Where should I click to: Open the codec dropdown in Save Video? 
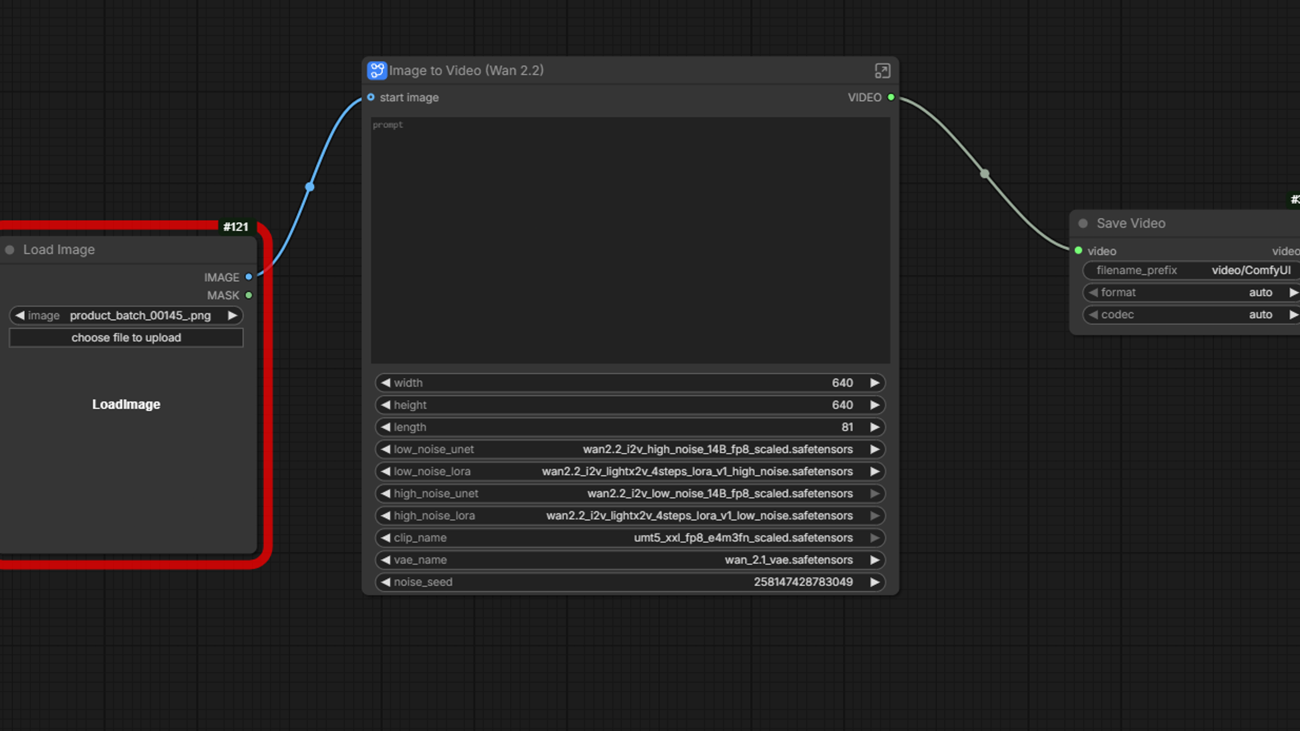click(1191, 315)
